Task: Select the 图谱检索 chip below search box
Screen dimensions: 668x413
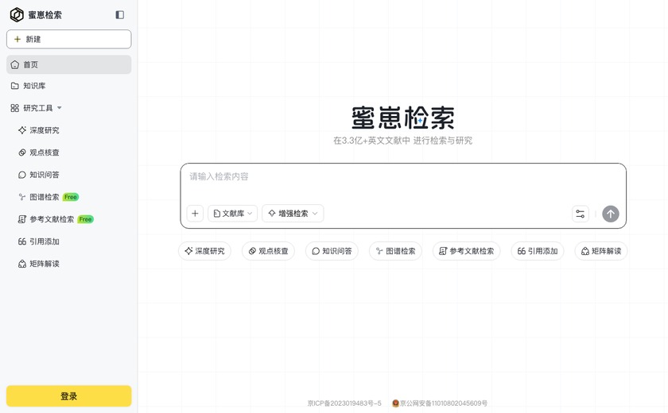Action: coord(395,251)
